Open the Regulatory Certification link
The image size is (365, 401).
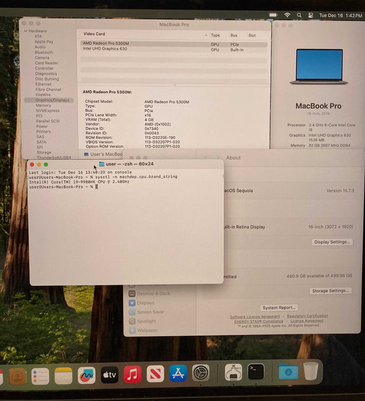click(x=307, y=316)
